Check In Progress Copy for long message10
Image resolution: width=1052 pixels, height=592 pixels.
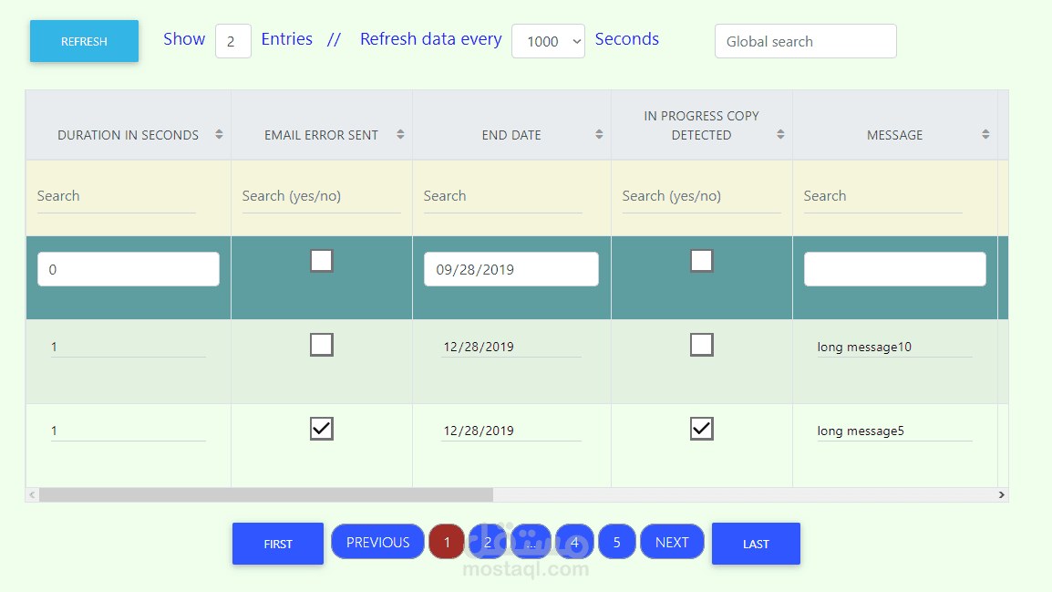pyautogui.click(x=701, y=345)
